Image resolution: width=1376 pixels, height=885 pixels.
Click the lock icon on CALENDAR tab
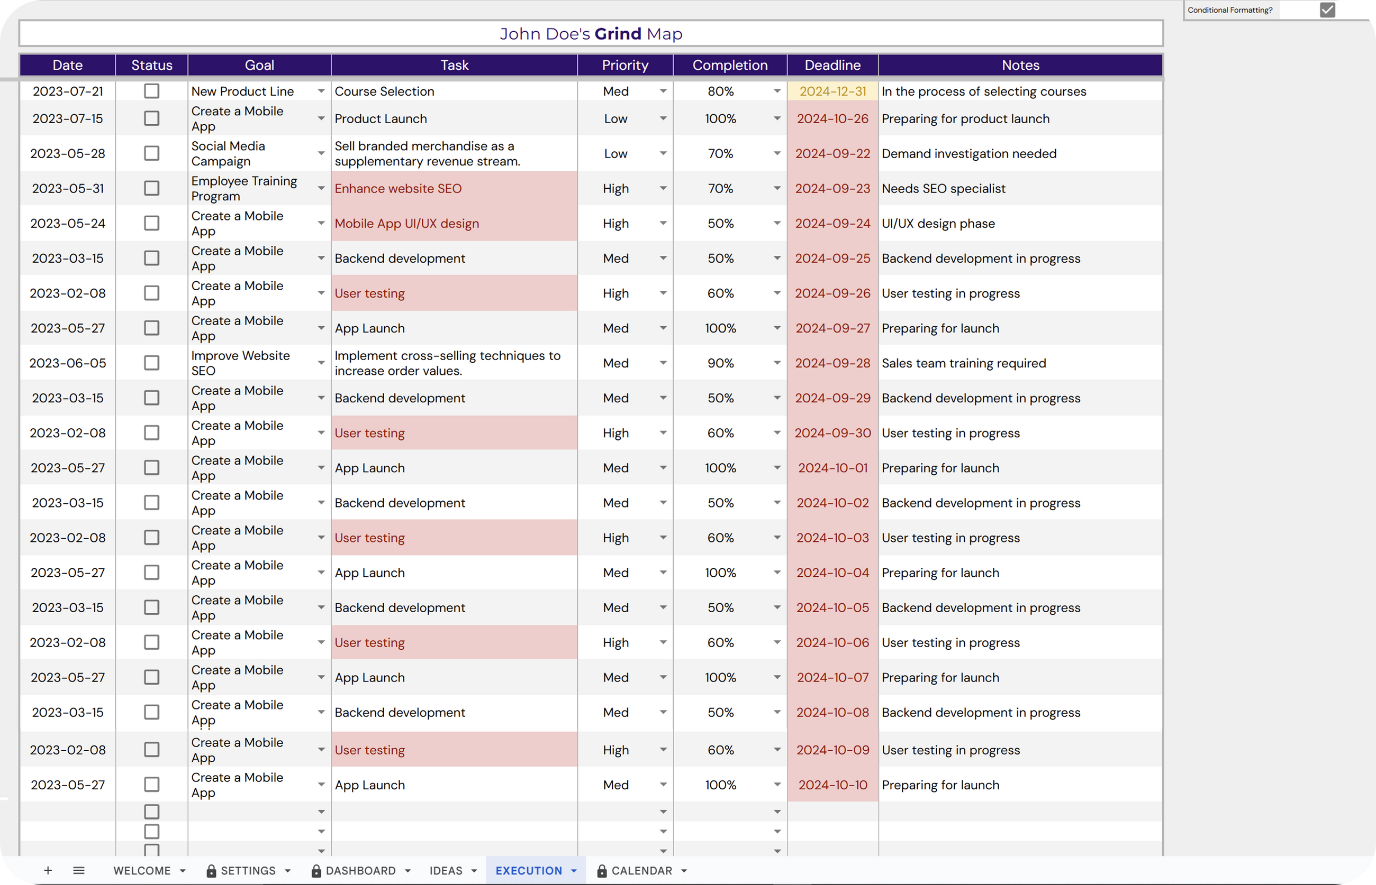coord(602,871)
